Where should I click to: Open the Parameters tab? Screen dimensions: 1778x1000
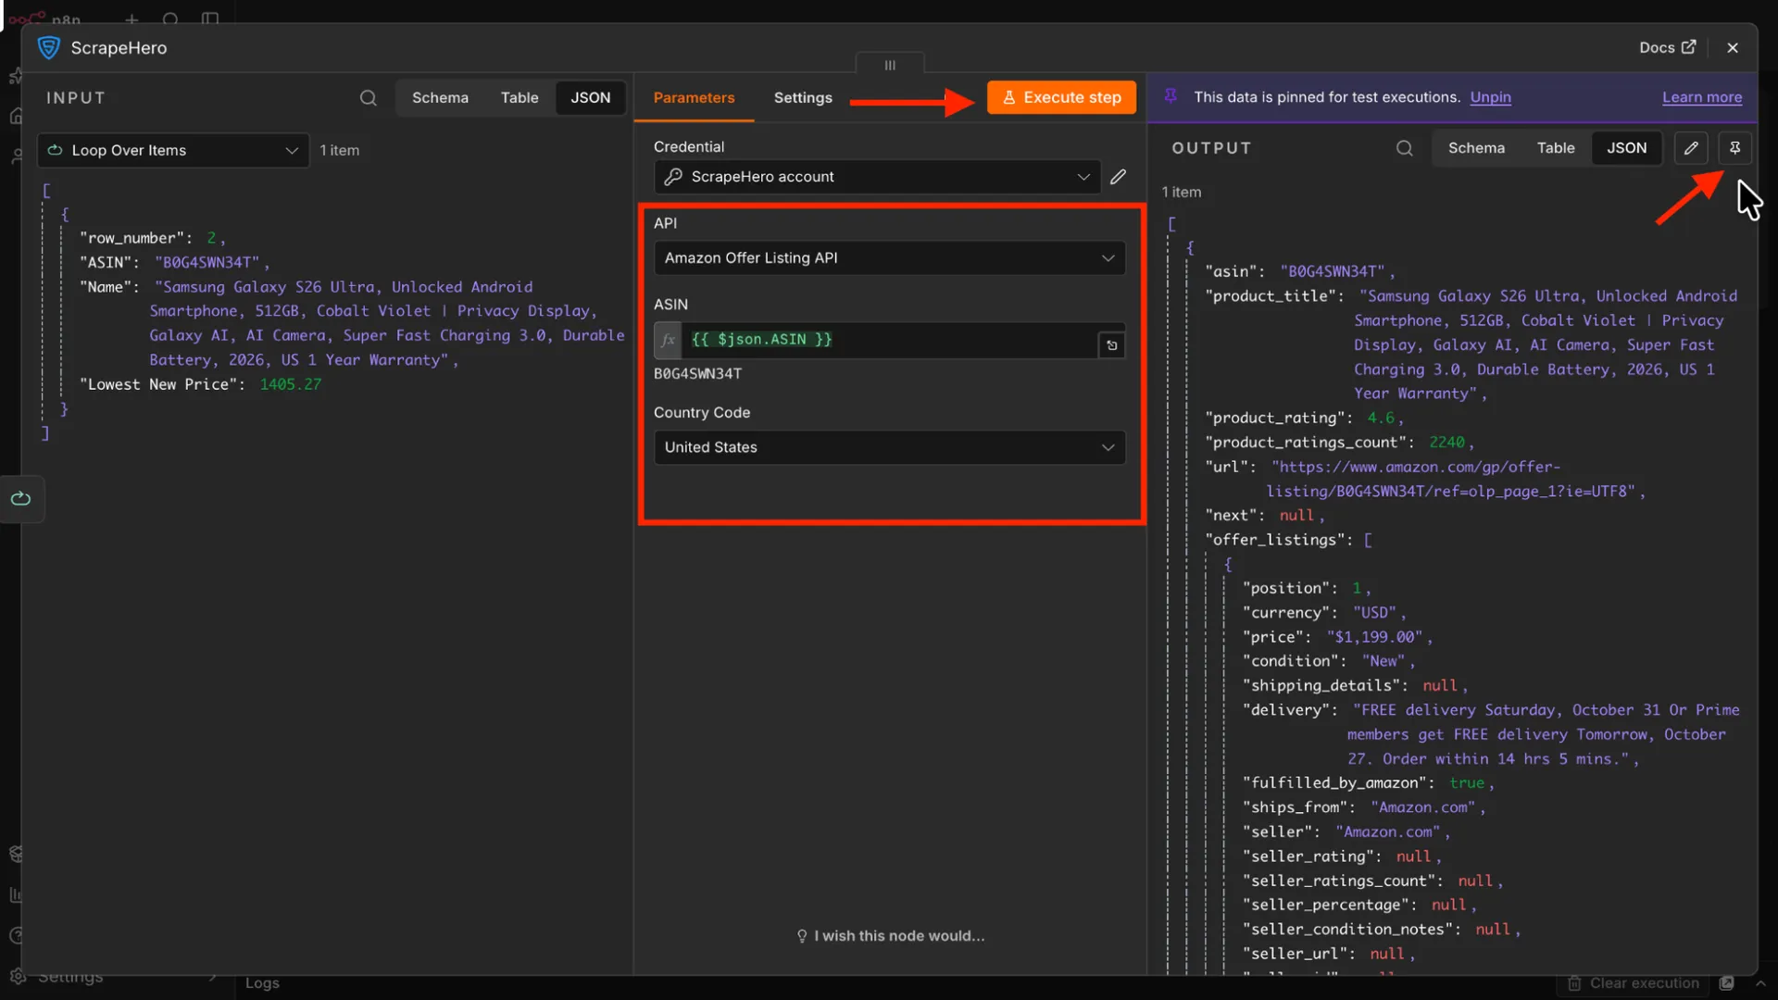click(x=694, y=98)
